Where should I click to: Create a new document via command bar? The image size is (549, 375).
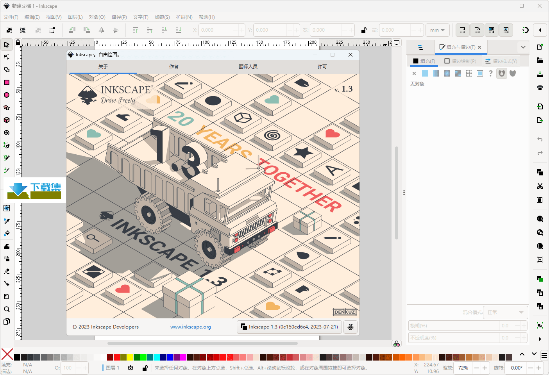click(540, 47)
